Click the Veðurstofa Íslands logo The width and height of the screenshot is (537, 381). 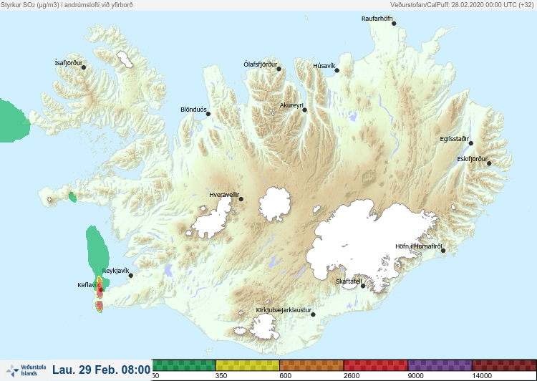pos(26,370)
